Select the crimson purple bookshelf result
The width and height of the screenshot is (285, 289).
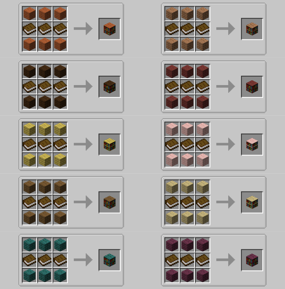coord(252,260)
